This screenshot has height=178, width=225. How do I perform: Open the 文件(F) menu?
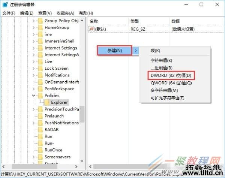[x=9, y=13]
